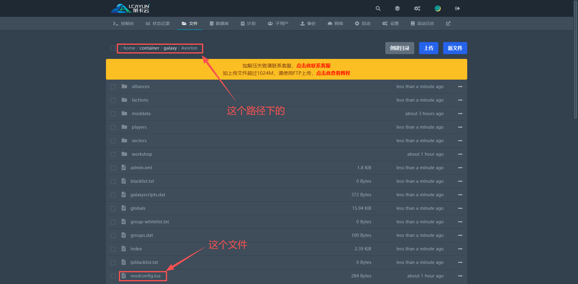Open admin gears icon in top bar
The image size is (578, 284).
click(417, 8)
